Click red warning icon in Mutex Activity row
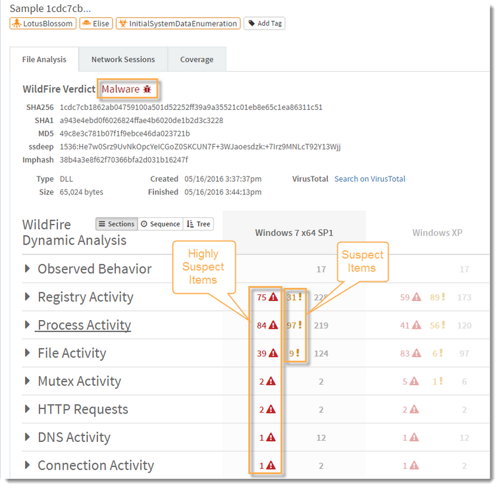 click(x=273, y=381)
